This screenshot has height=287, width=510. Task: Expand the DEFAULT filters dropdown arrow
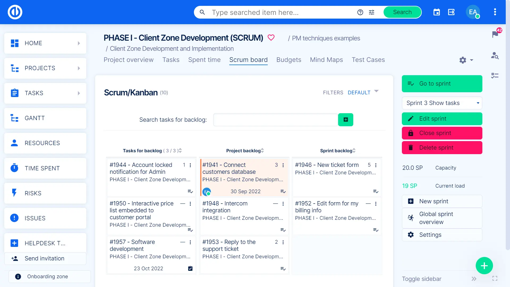point(376,91)
